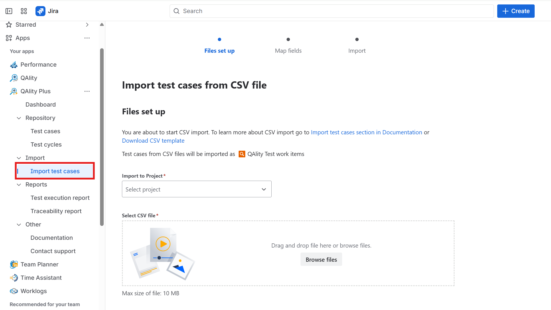Collapse the Repository section chevron
Image resolution: width=551 pixels, height=310 pixels.
point(19,118)
